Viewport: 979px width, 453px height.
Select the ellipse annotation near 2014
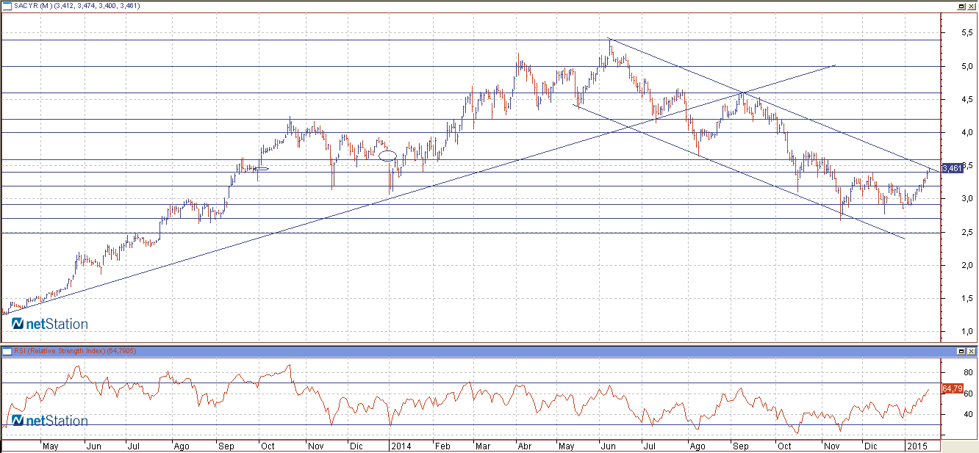[388, 155]
